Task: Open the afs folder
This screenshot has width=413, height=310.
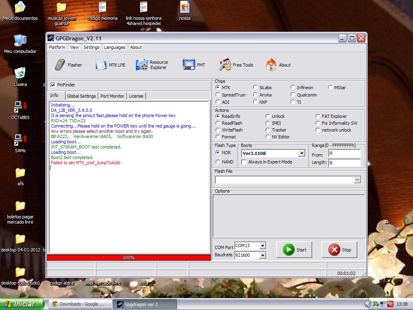Action: pos(20,177)
